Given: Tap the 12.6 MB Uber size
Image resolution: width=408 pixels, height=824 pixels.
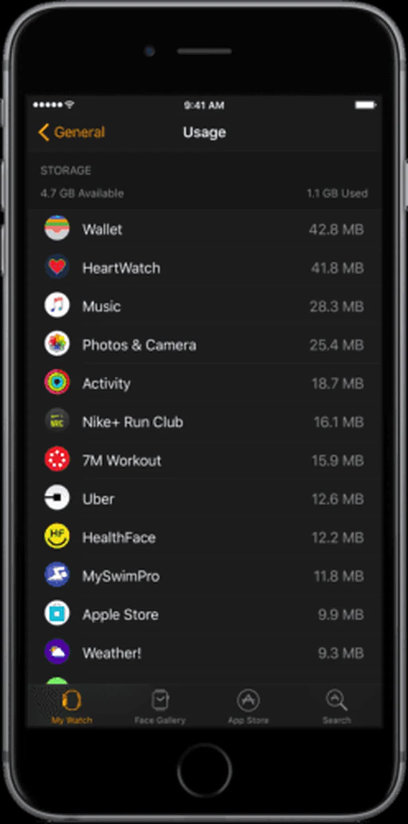Looking at the screenshot, I should click(x=337, y=499).
